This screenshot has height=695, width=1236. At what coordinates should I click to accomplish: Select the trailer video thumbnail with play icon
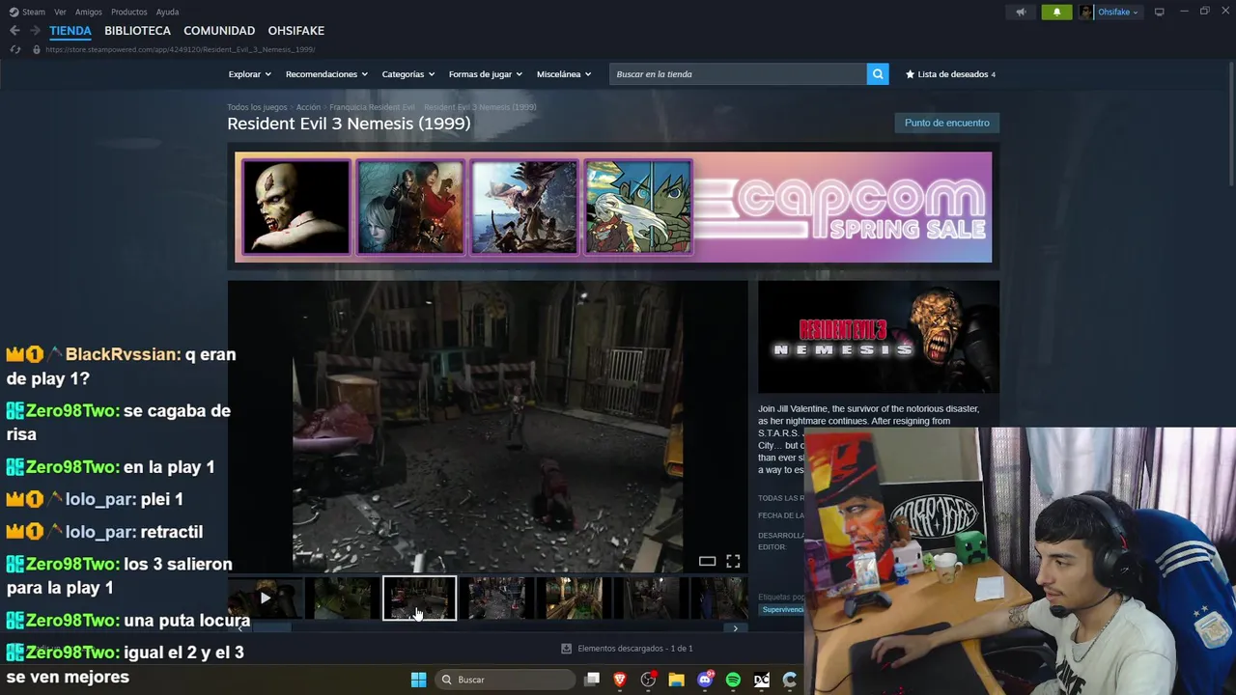click(x=265, y=598)
